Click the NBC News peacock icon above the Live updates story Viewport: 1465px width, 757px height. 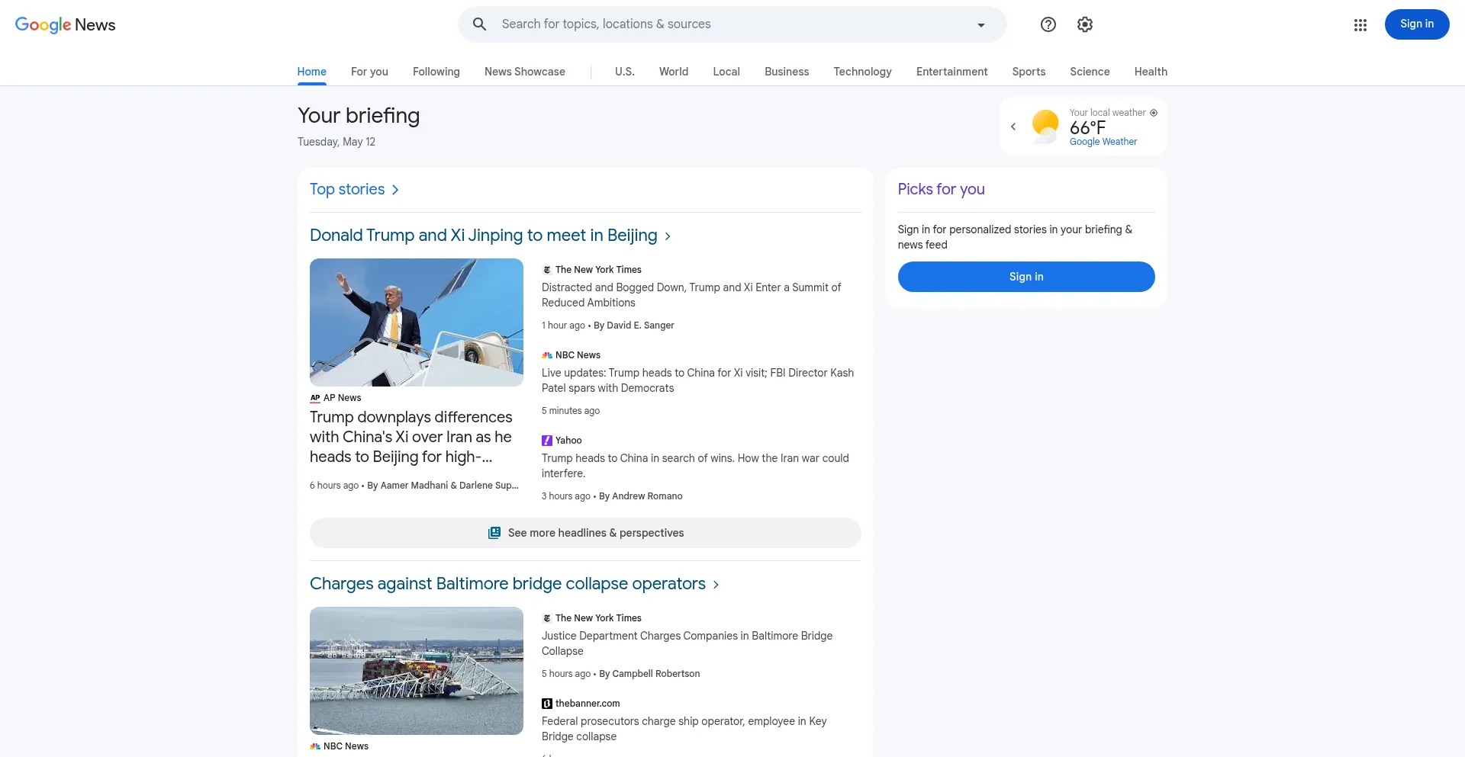pyautogui.click(x=547, y=355)
